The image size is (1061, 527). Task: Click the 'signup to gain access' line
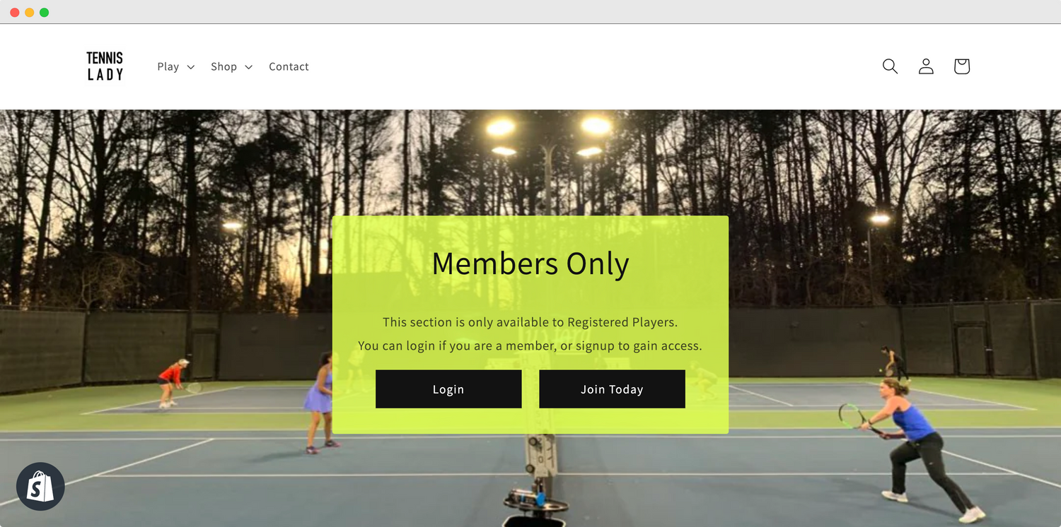pyautogui.click(x=530, y=346)
